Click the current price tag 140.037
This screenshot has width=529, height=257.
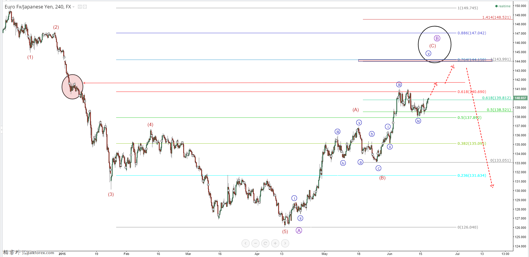coord(520,98)
